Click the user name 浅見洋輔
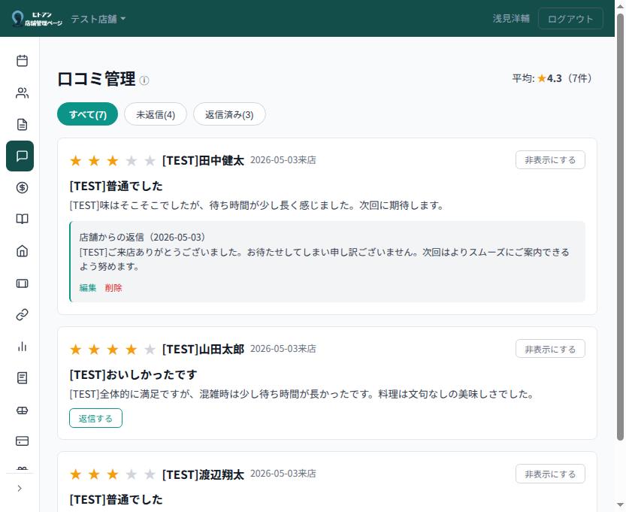This screenshot has height=512, width=626. click(511, 18)
